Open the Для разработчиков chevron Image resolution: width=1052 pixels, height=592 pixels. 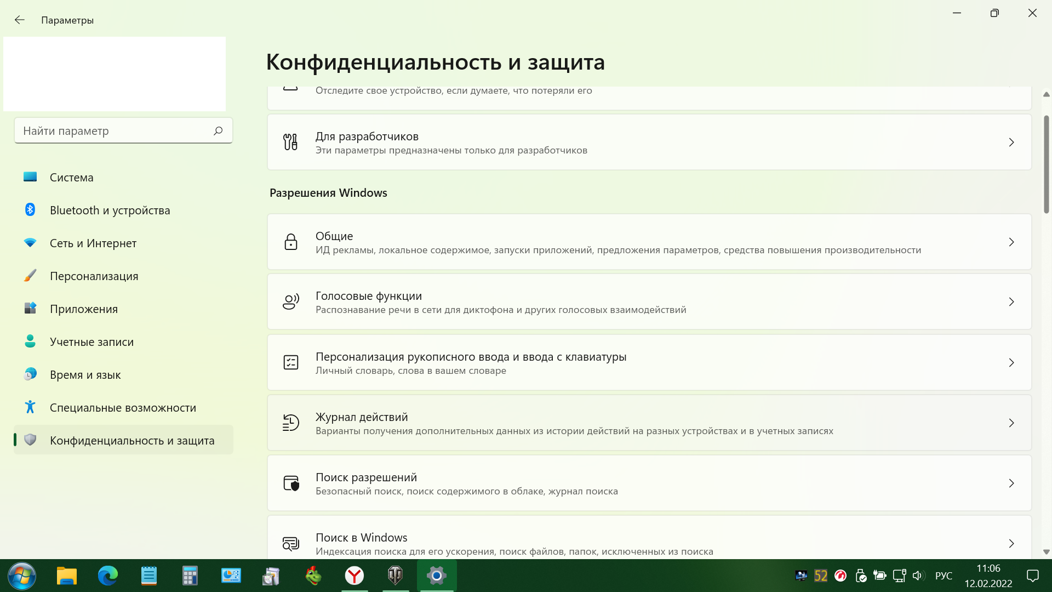pos(1011,142)
